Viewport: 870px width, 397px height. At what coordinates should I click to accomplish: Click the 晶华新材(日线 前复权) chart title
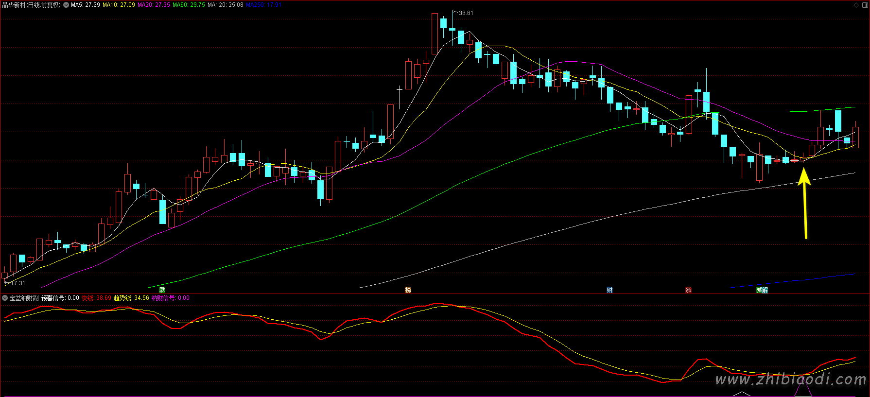click(x=31, y=5)
